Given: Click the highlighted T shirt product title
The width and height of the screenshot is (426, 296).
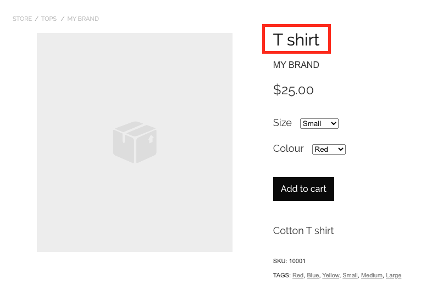Looking at the screenshot, I should point(296,39).
